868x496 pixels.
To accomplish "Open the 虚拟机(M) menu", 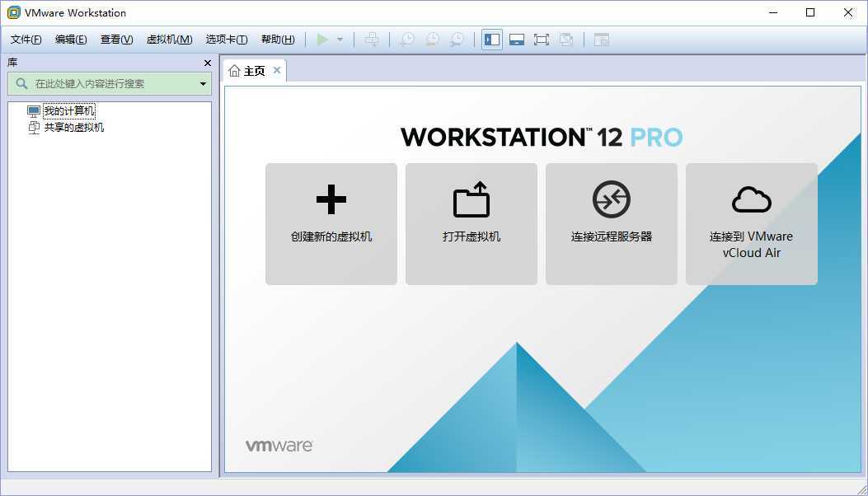I will pyautogui.click(x=169, y=40).
